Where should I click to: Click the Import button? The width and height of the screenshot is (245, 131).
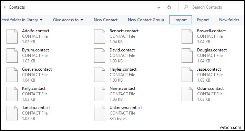(x=181, y=20)
